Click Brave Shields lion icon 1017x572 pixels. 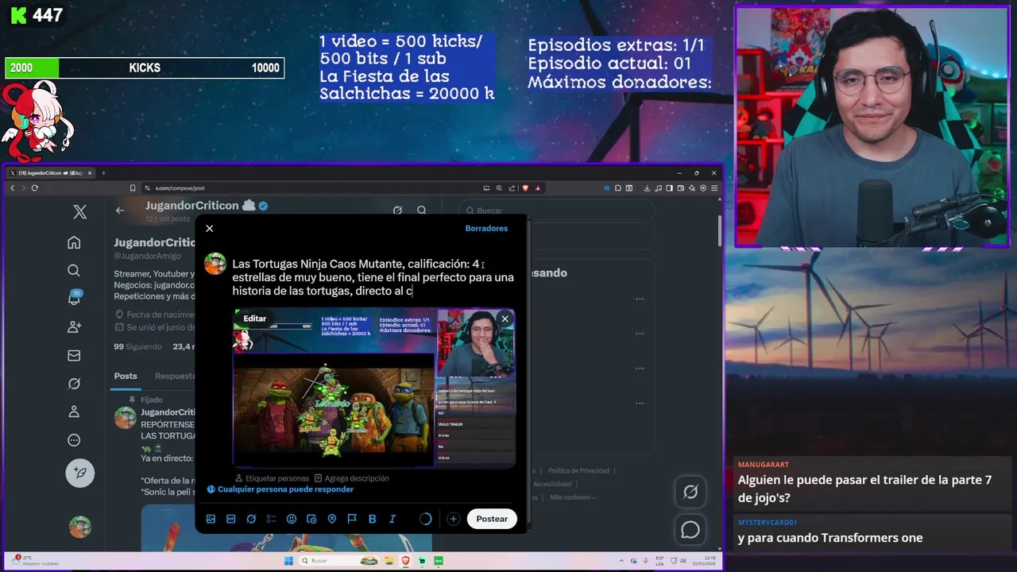(525, 188)
